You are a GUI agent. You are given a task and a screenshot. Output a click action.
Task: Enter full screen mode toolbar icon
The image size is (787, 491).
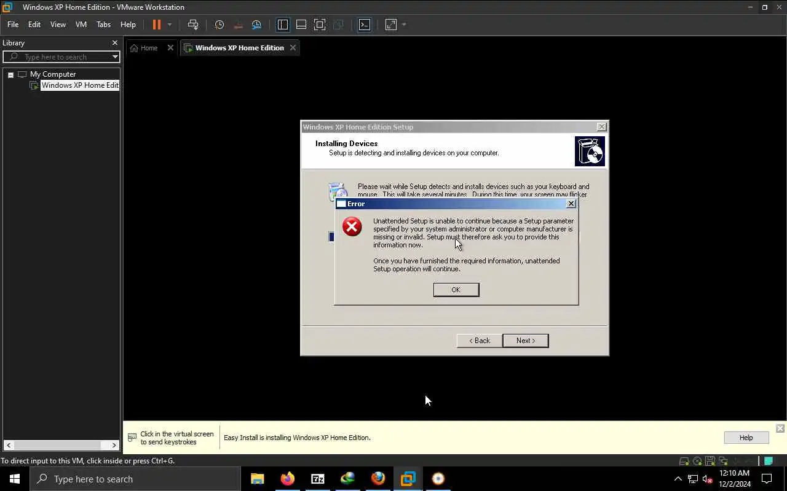point(320,25)
